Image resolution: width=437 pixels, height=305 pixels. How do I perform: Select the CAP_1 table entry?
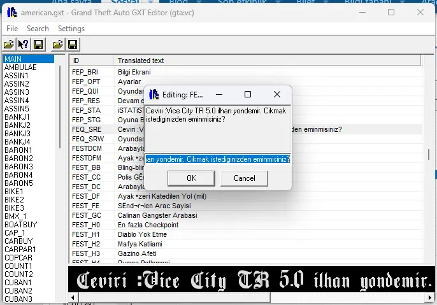pyautogui.click(x=15, y=232)
